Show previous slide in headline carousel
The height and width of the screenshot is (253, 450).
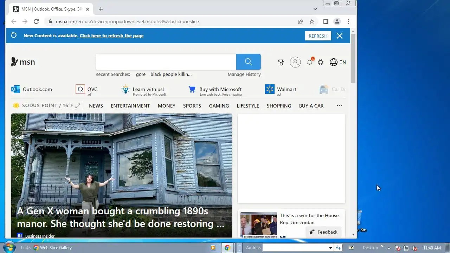coord(16,179)
